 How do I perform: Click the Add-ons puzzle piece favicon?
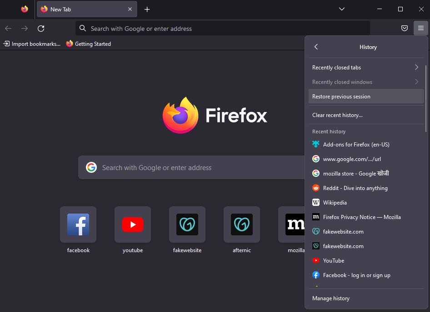click(x=316, y=144)
